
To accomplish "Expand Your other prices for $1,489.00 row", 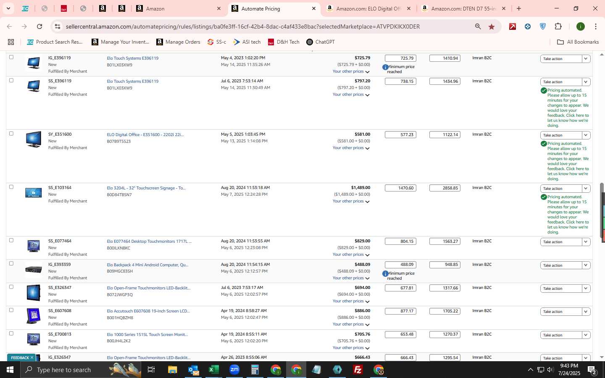I will tap(351, 201).
